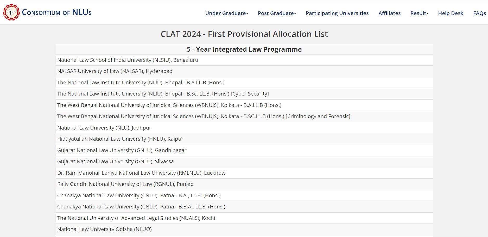Click the CLAT 2024 First Provisional Allocation List title

(244, 34)
